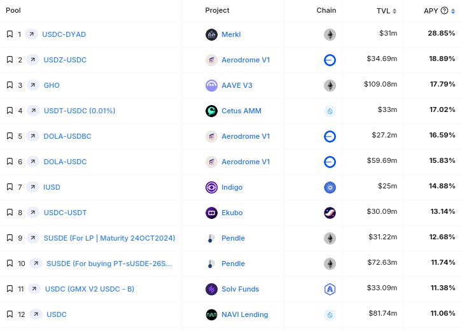Click the Cetus AMM logo
Viewport: 462px width, 331px height.
coord(211,111)
